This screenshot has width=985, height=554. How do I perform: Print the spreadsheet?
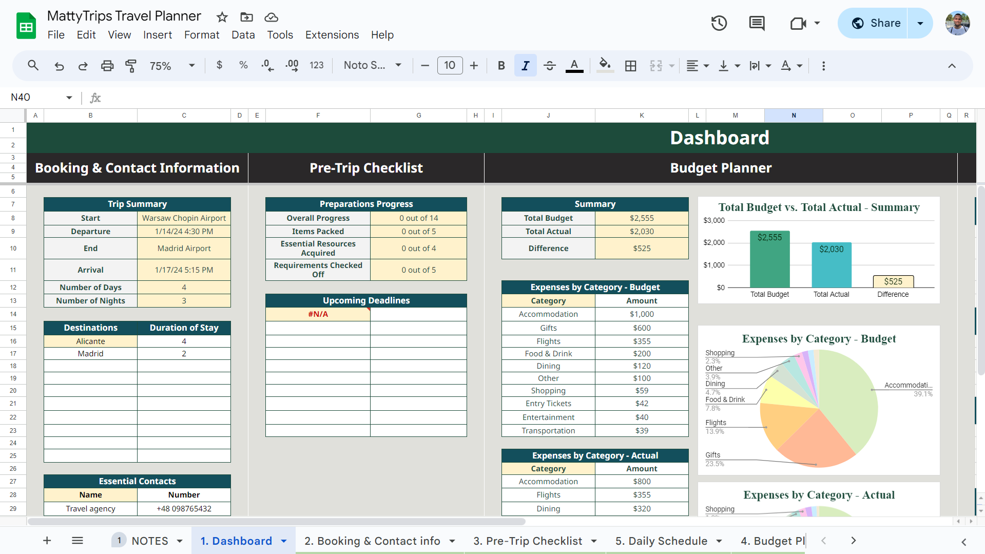coord(107,66)
